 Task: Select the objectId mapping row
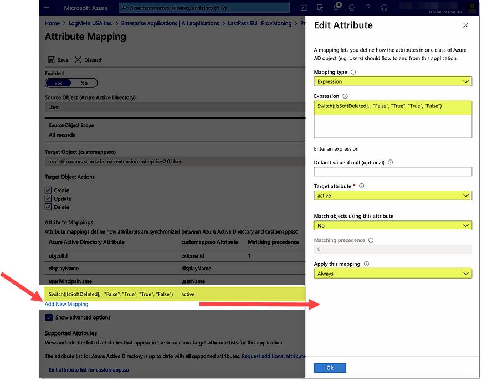click(x=175, y=256)
